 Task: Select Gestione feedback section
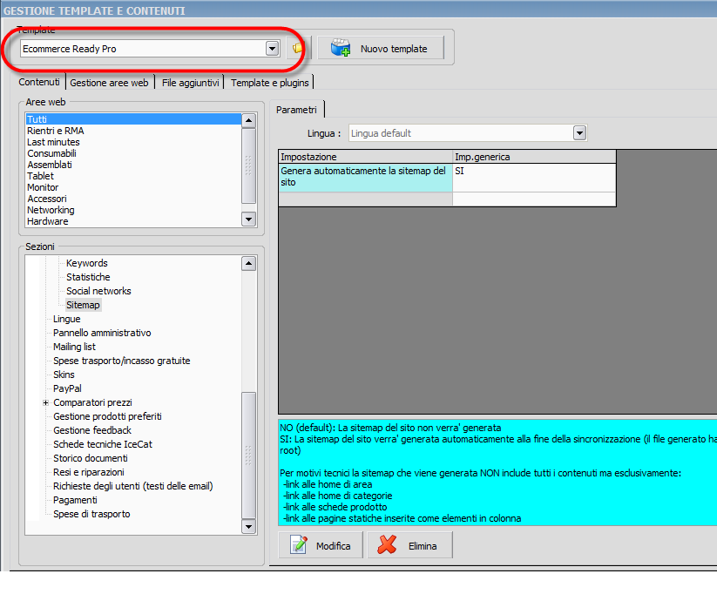(91, 431)
